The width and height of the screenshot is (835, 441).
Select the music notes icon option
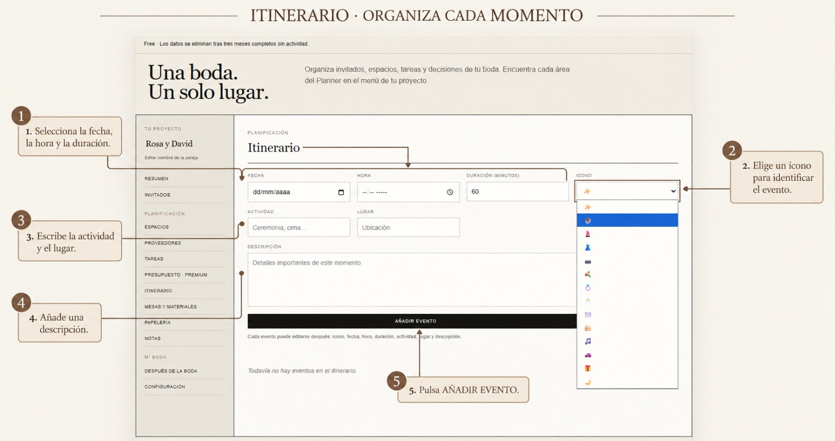627,341
